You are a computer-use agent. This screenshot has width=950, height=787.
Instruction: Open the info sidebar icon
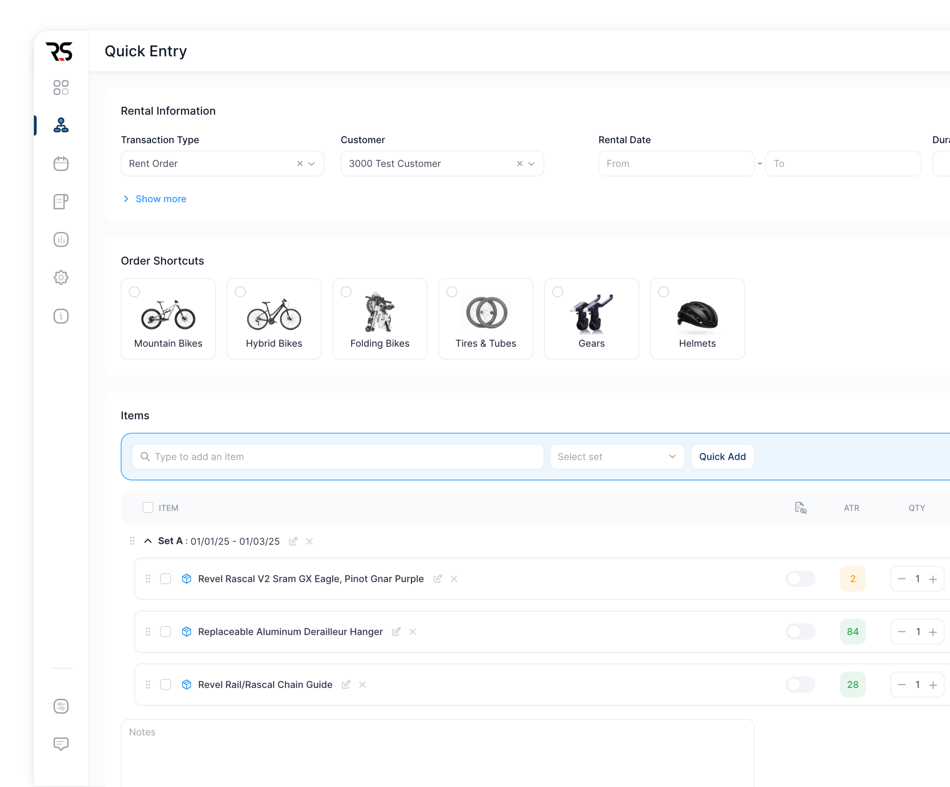60,316
